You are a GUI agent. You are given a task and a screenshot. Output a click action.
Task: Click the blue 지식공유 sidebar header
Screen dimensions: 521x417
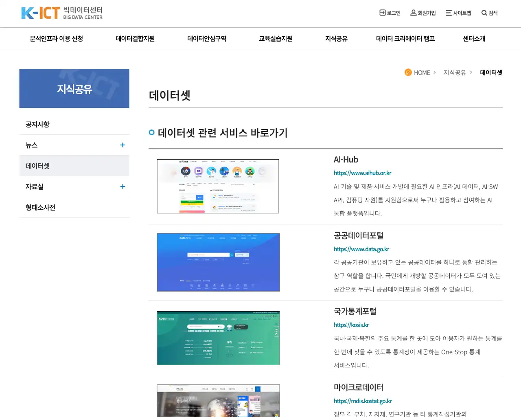pyautogui.click(x=74, y=88)
